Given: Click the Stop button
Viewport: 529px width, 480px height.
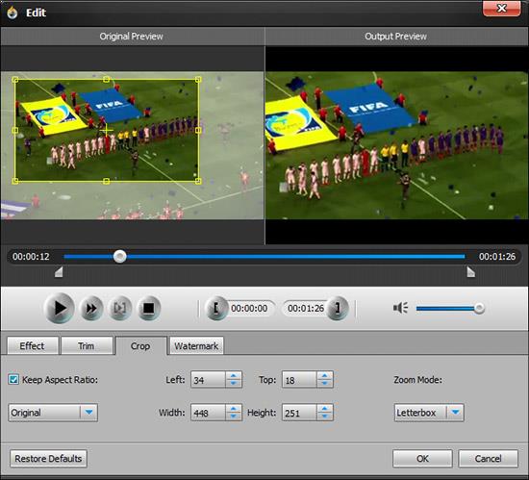Looking at the screenshot, I should coord(149,308).
